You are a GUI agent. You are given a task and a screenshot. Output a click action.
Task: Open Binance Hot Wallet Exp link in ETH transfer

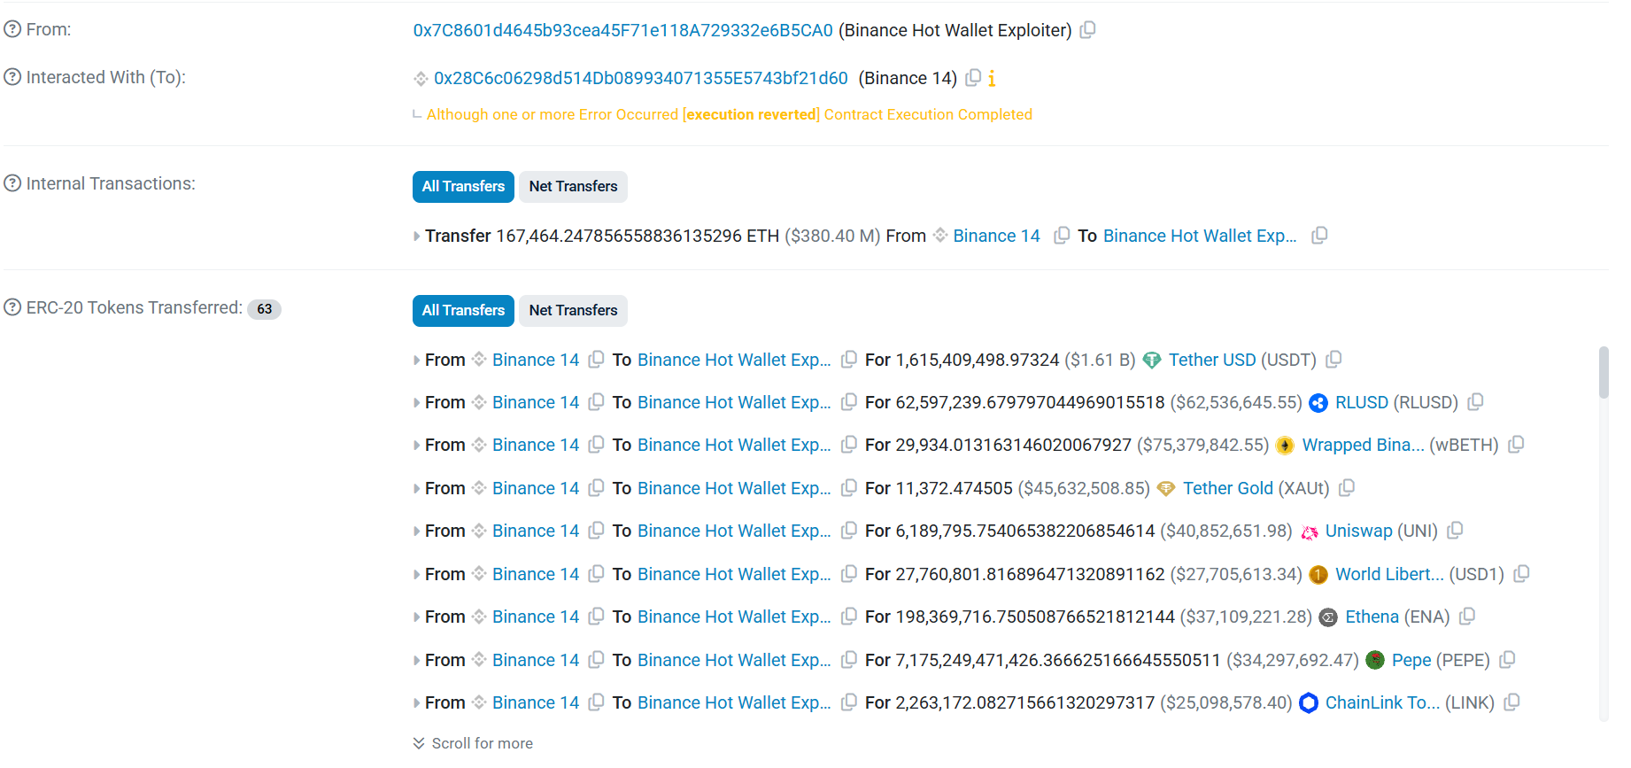[1200, 236]
